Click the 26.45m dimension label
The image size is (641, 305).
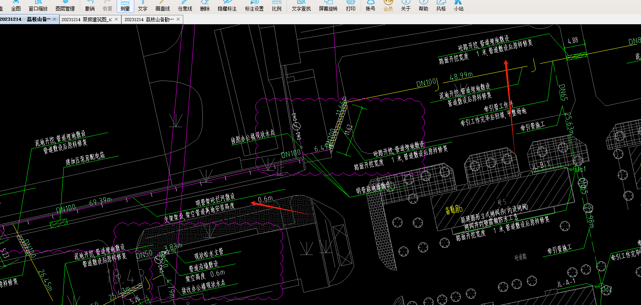[x=45, y=280]
